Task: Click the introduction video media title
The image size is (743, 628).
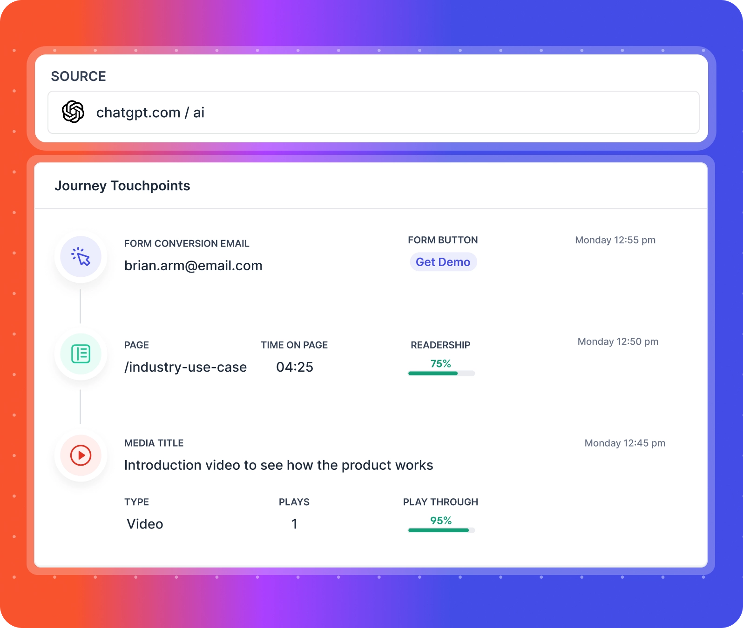Action: (x=278, y=465)
